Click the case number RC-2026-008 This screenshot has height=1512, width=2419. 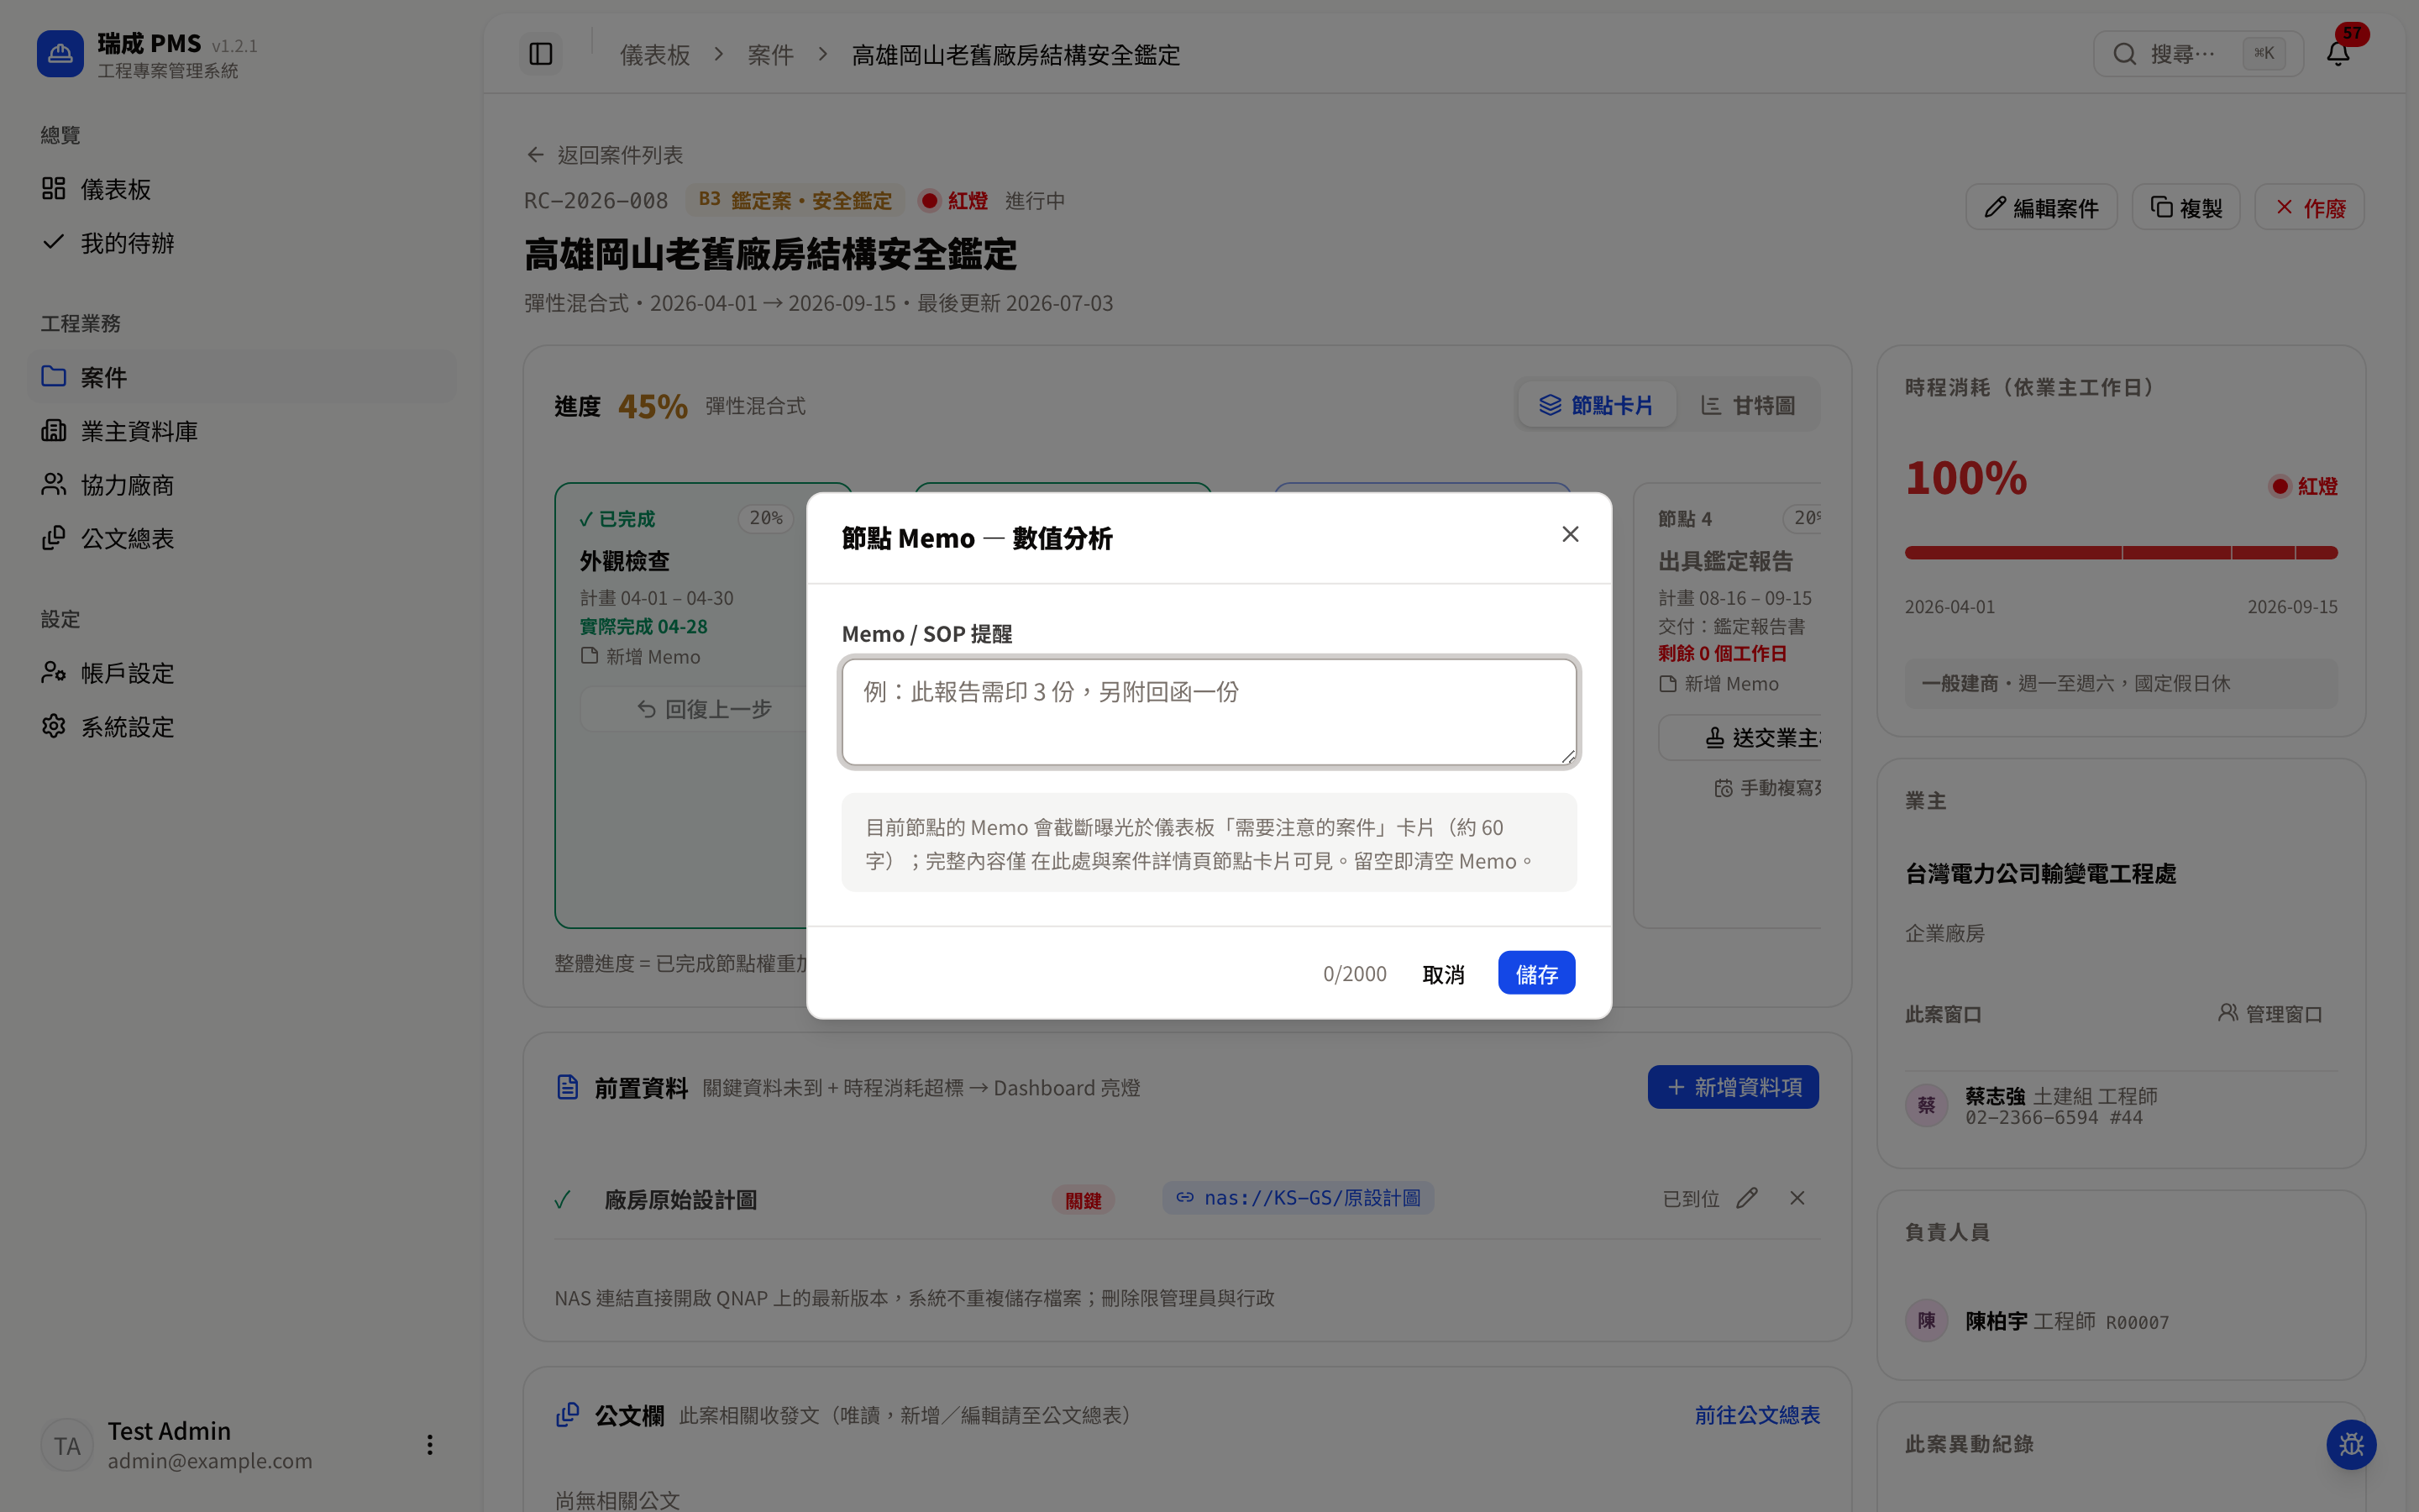[x=596, y=201]
